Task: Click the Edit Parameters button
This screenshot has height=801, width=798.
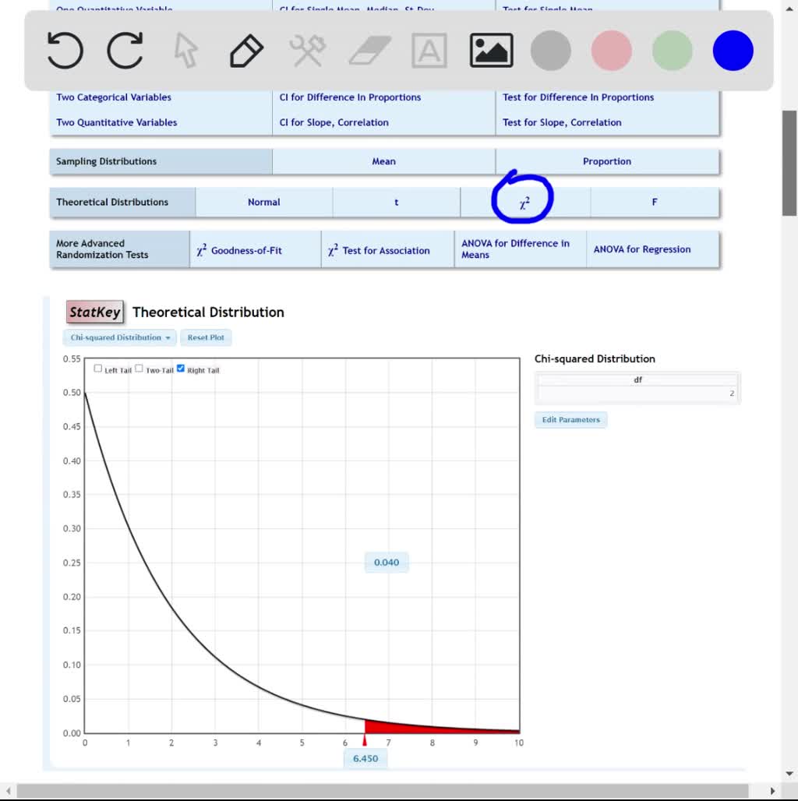Action: (x=570, y=419)
